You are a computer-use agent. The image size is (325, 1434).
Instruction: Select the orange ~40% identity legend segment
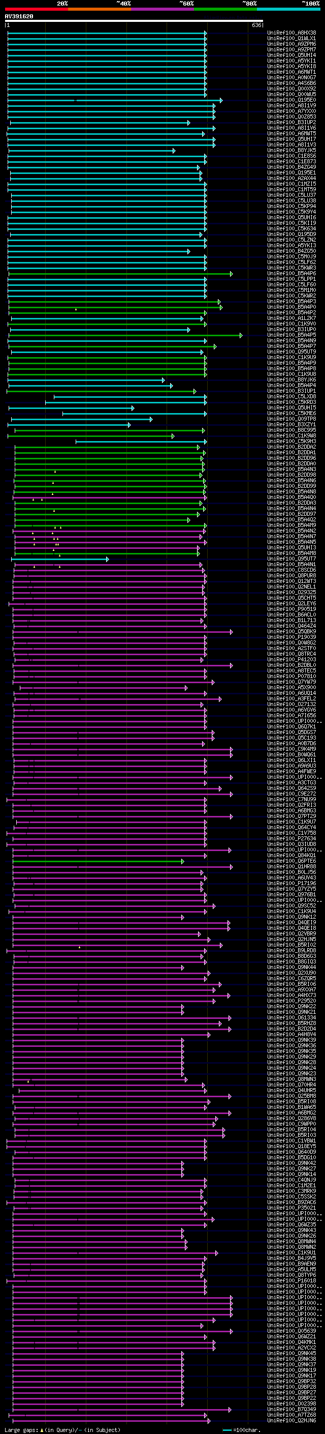pyautogui.click(x=100, y=9)
